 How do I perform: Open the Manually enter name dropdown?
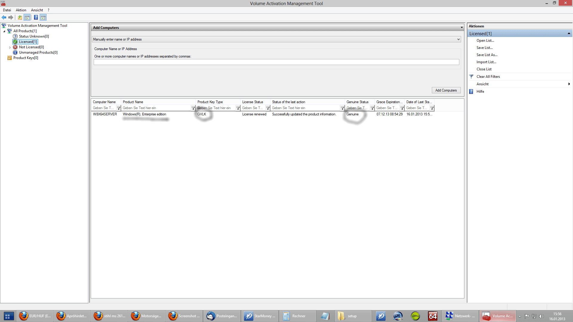tap(458, 39)
